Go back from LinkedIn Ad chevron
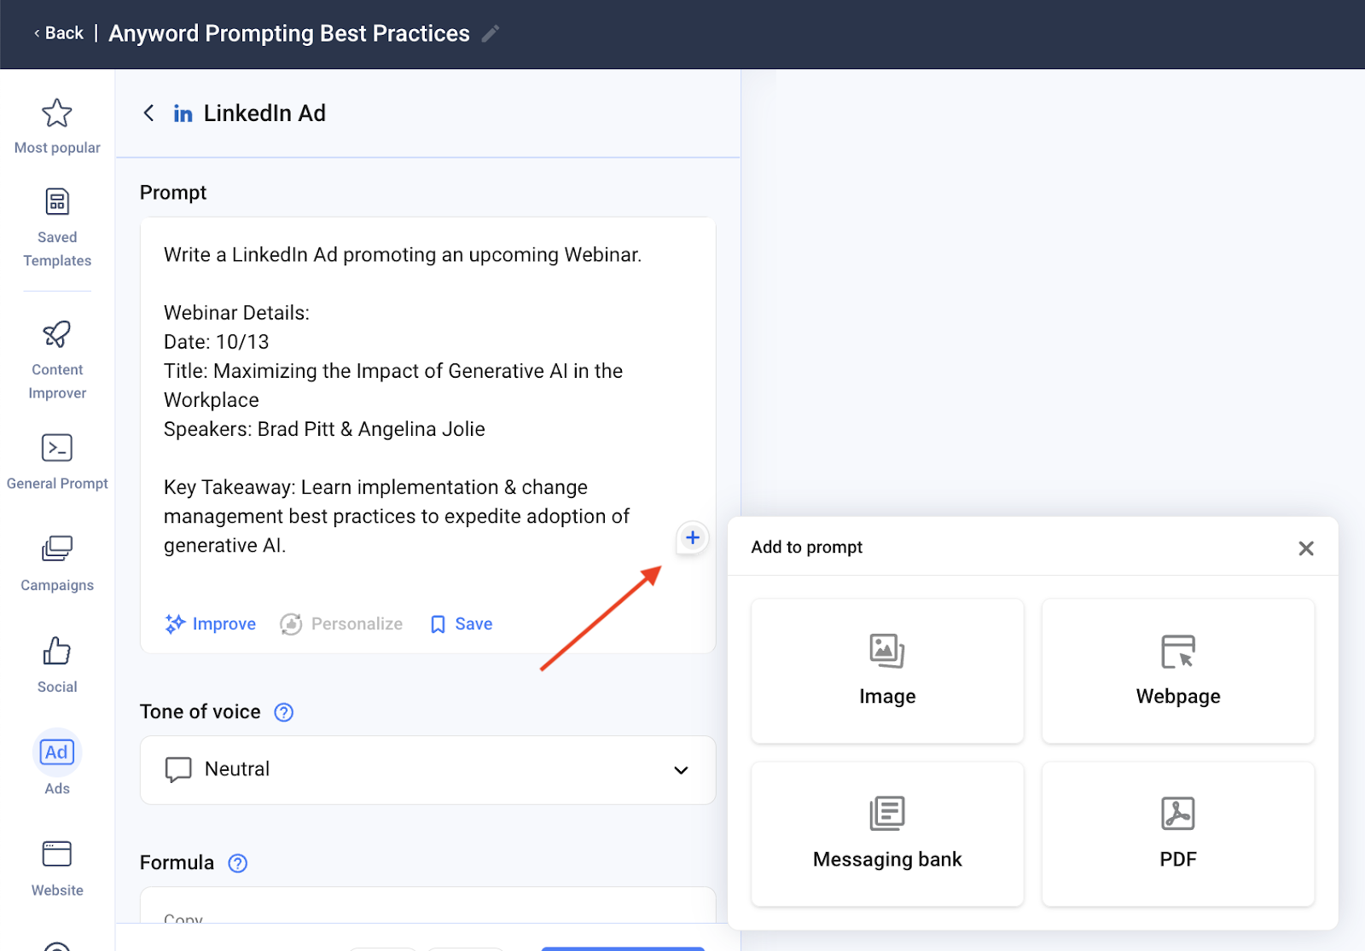Image resolution: width=1365 pixels, height=951 pixels. click(x=148, y=113)
